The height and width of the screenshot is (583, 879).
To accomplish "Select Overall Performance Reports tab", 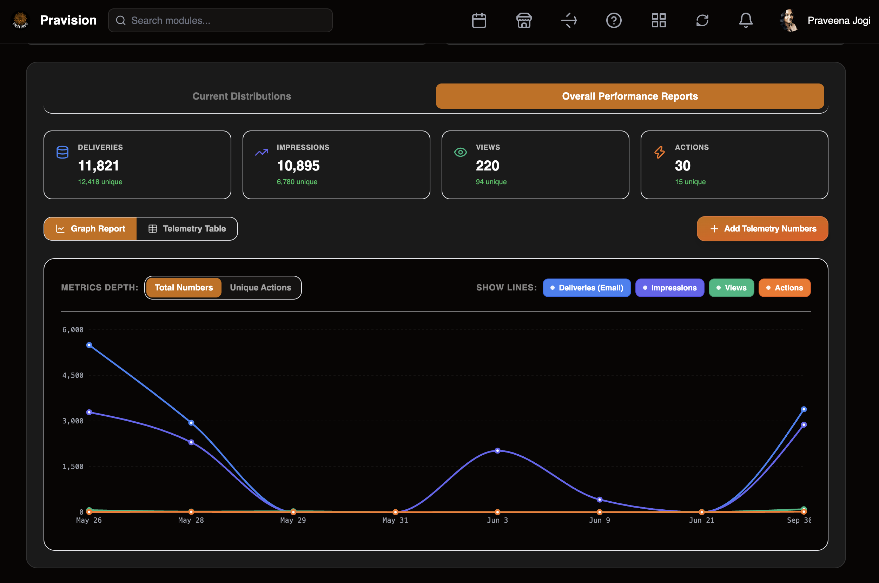I will tap(630, 96).
